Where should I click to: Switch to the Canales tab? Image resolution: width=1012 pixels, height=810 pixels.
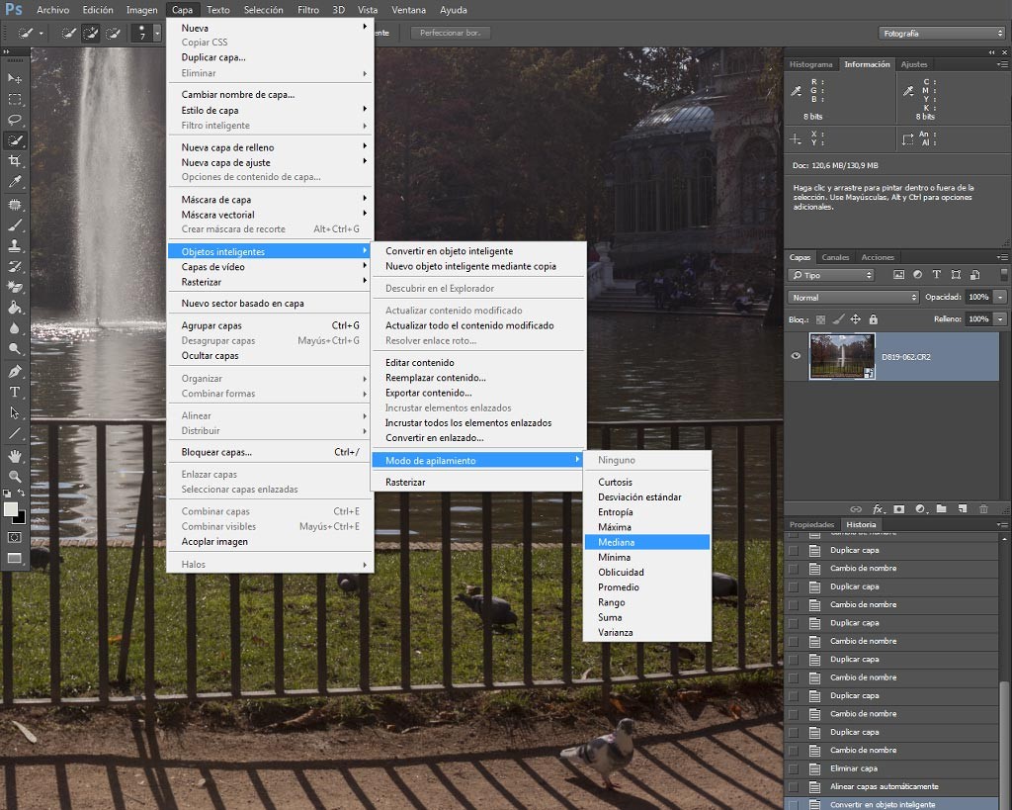835,257
